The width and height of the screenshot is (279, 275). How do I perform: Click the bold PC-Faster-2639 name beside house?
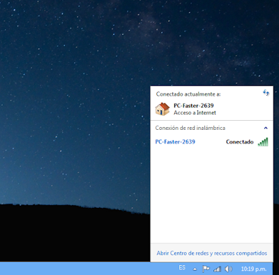(x=194, y=105)
